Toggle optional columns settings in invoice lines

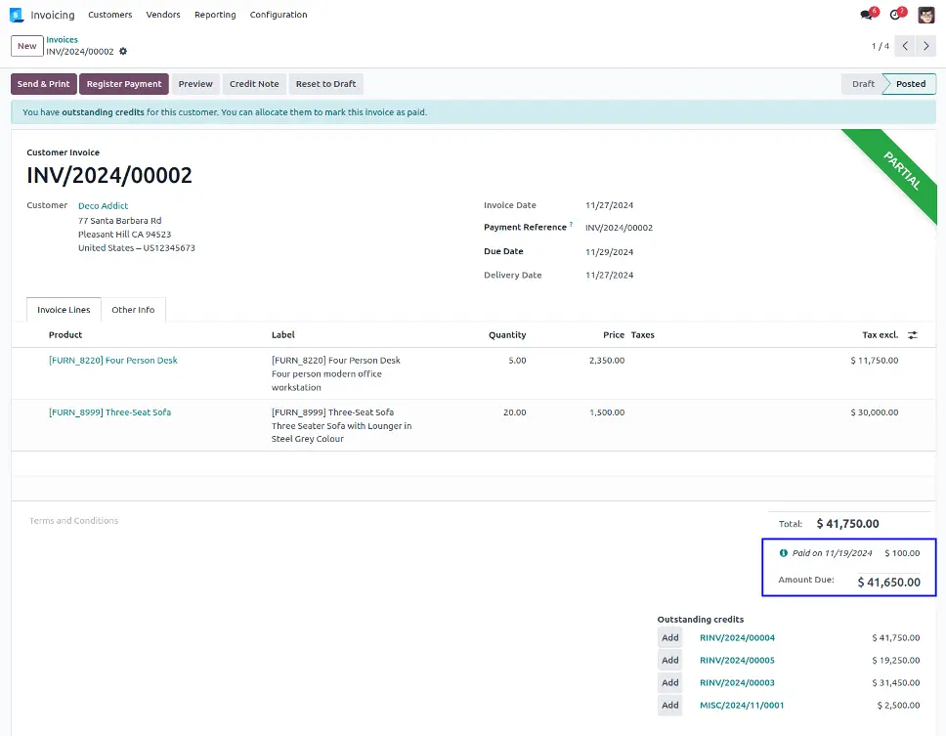913,335
